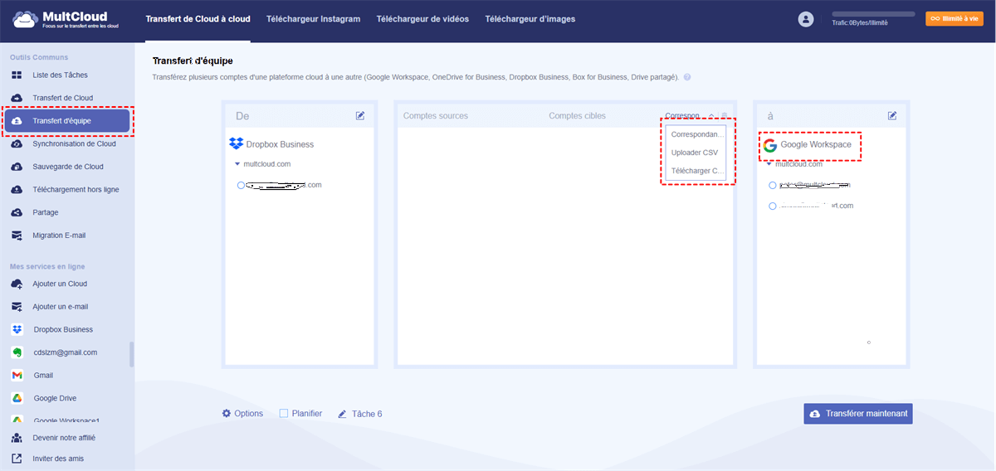This screenshot has height=471, width=996.
Task: Edit the De source panel with pencil icon
Action: point(360,115)
